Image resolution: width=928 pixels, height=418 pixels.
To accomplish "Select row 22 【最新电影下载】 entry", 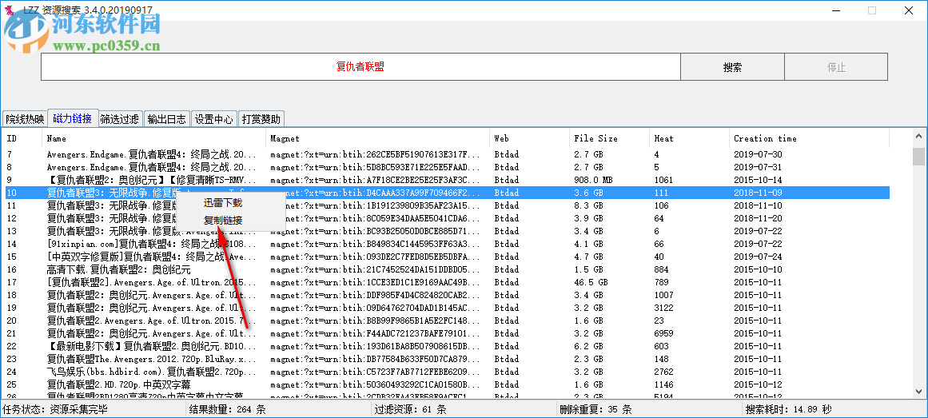I will point(152,346).
